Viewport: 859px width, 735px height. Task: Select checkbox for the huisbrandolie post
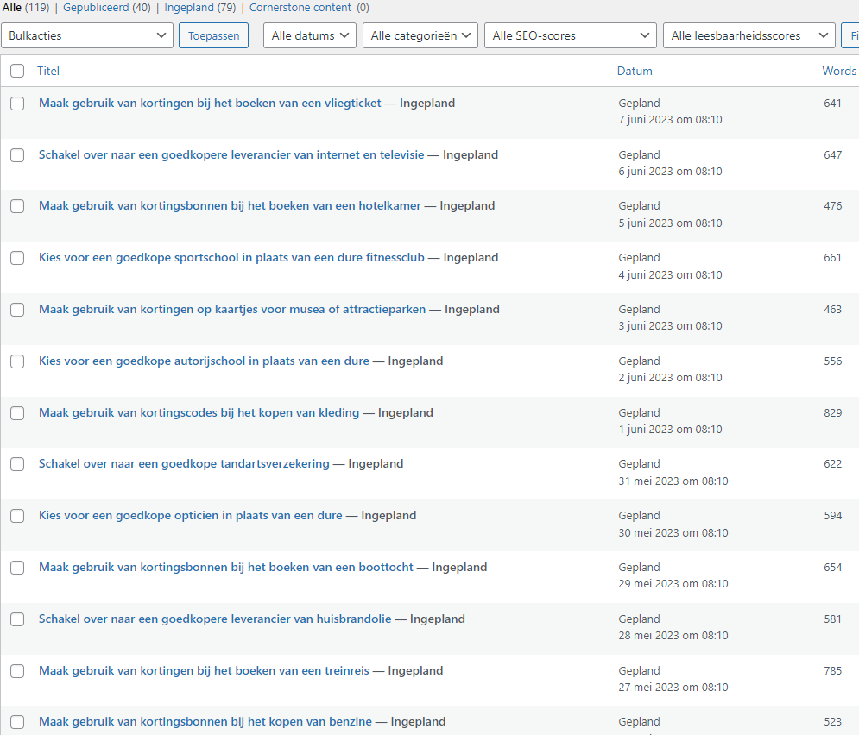(17, 619)
